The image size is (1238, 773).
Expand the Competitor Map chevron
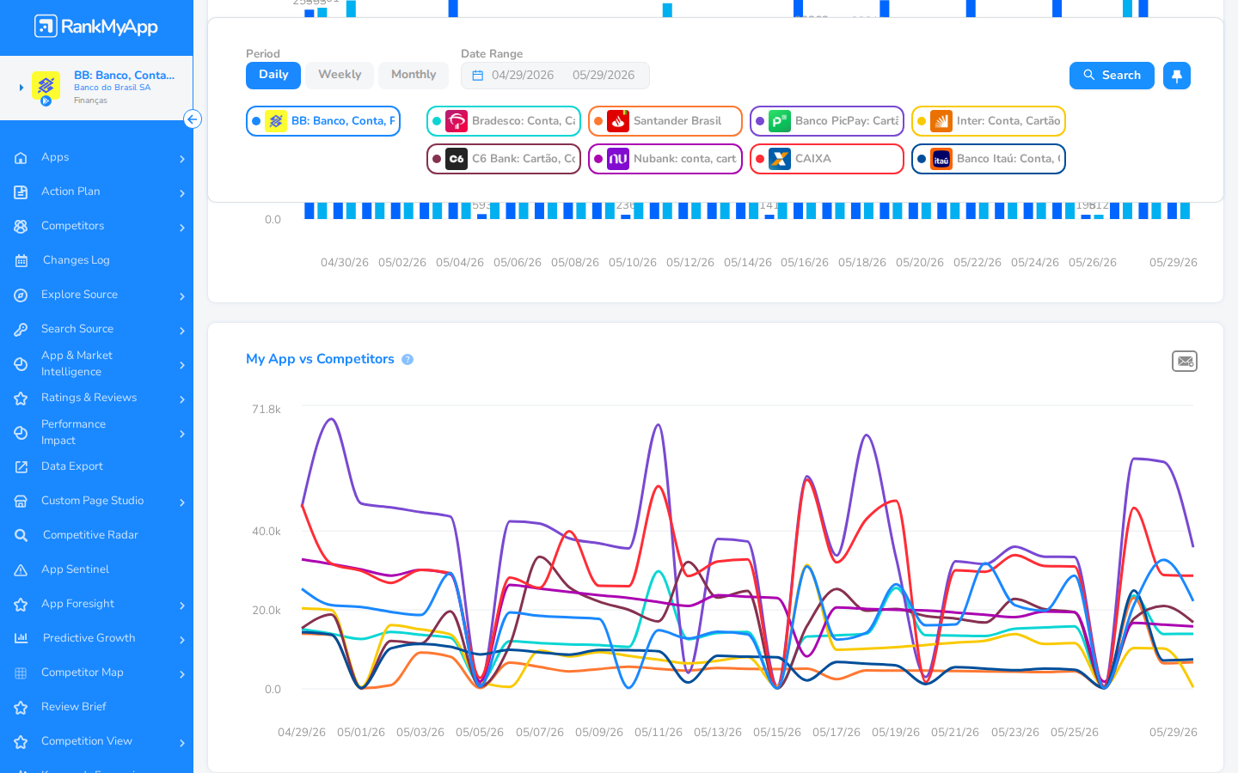pos(182,674)
